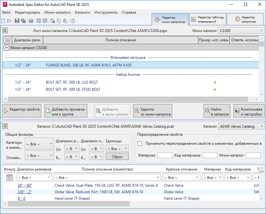Open the Диапазон размеров column filter dropdown
Viewport: 266px width, 214px height.
click(x=34, y=178)
